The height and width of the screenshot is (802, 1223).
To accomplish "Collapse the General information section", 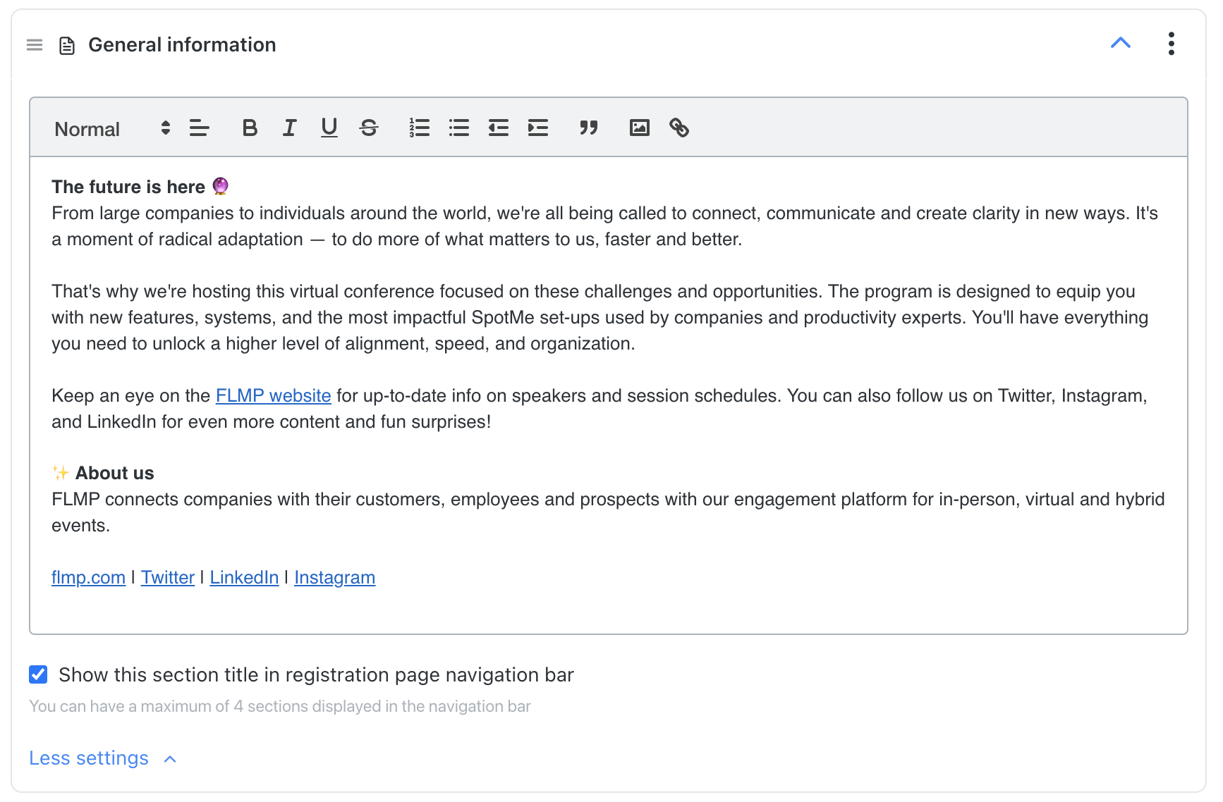I will pyautogui.click(x=1120, y=43).
